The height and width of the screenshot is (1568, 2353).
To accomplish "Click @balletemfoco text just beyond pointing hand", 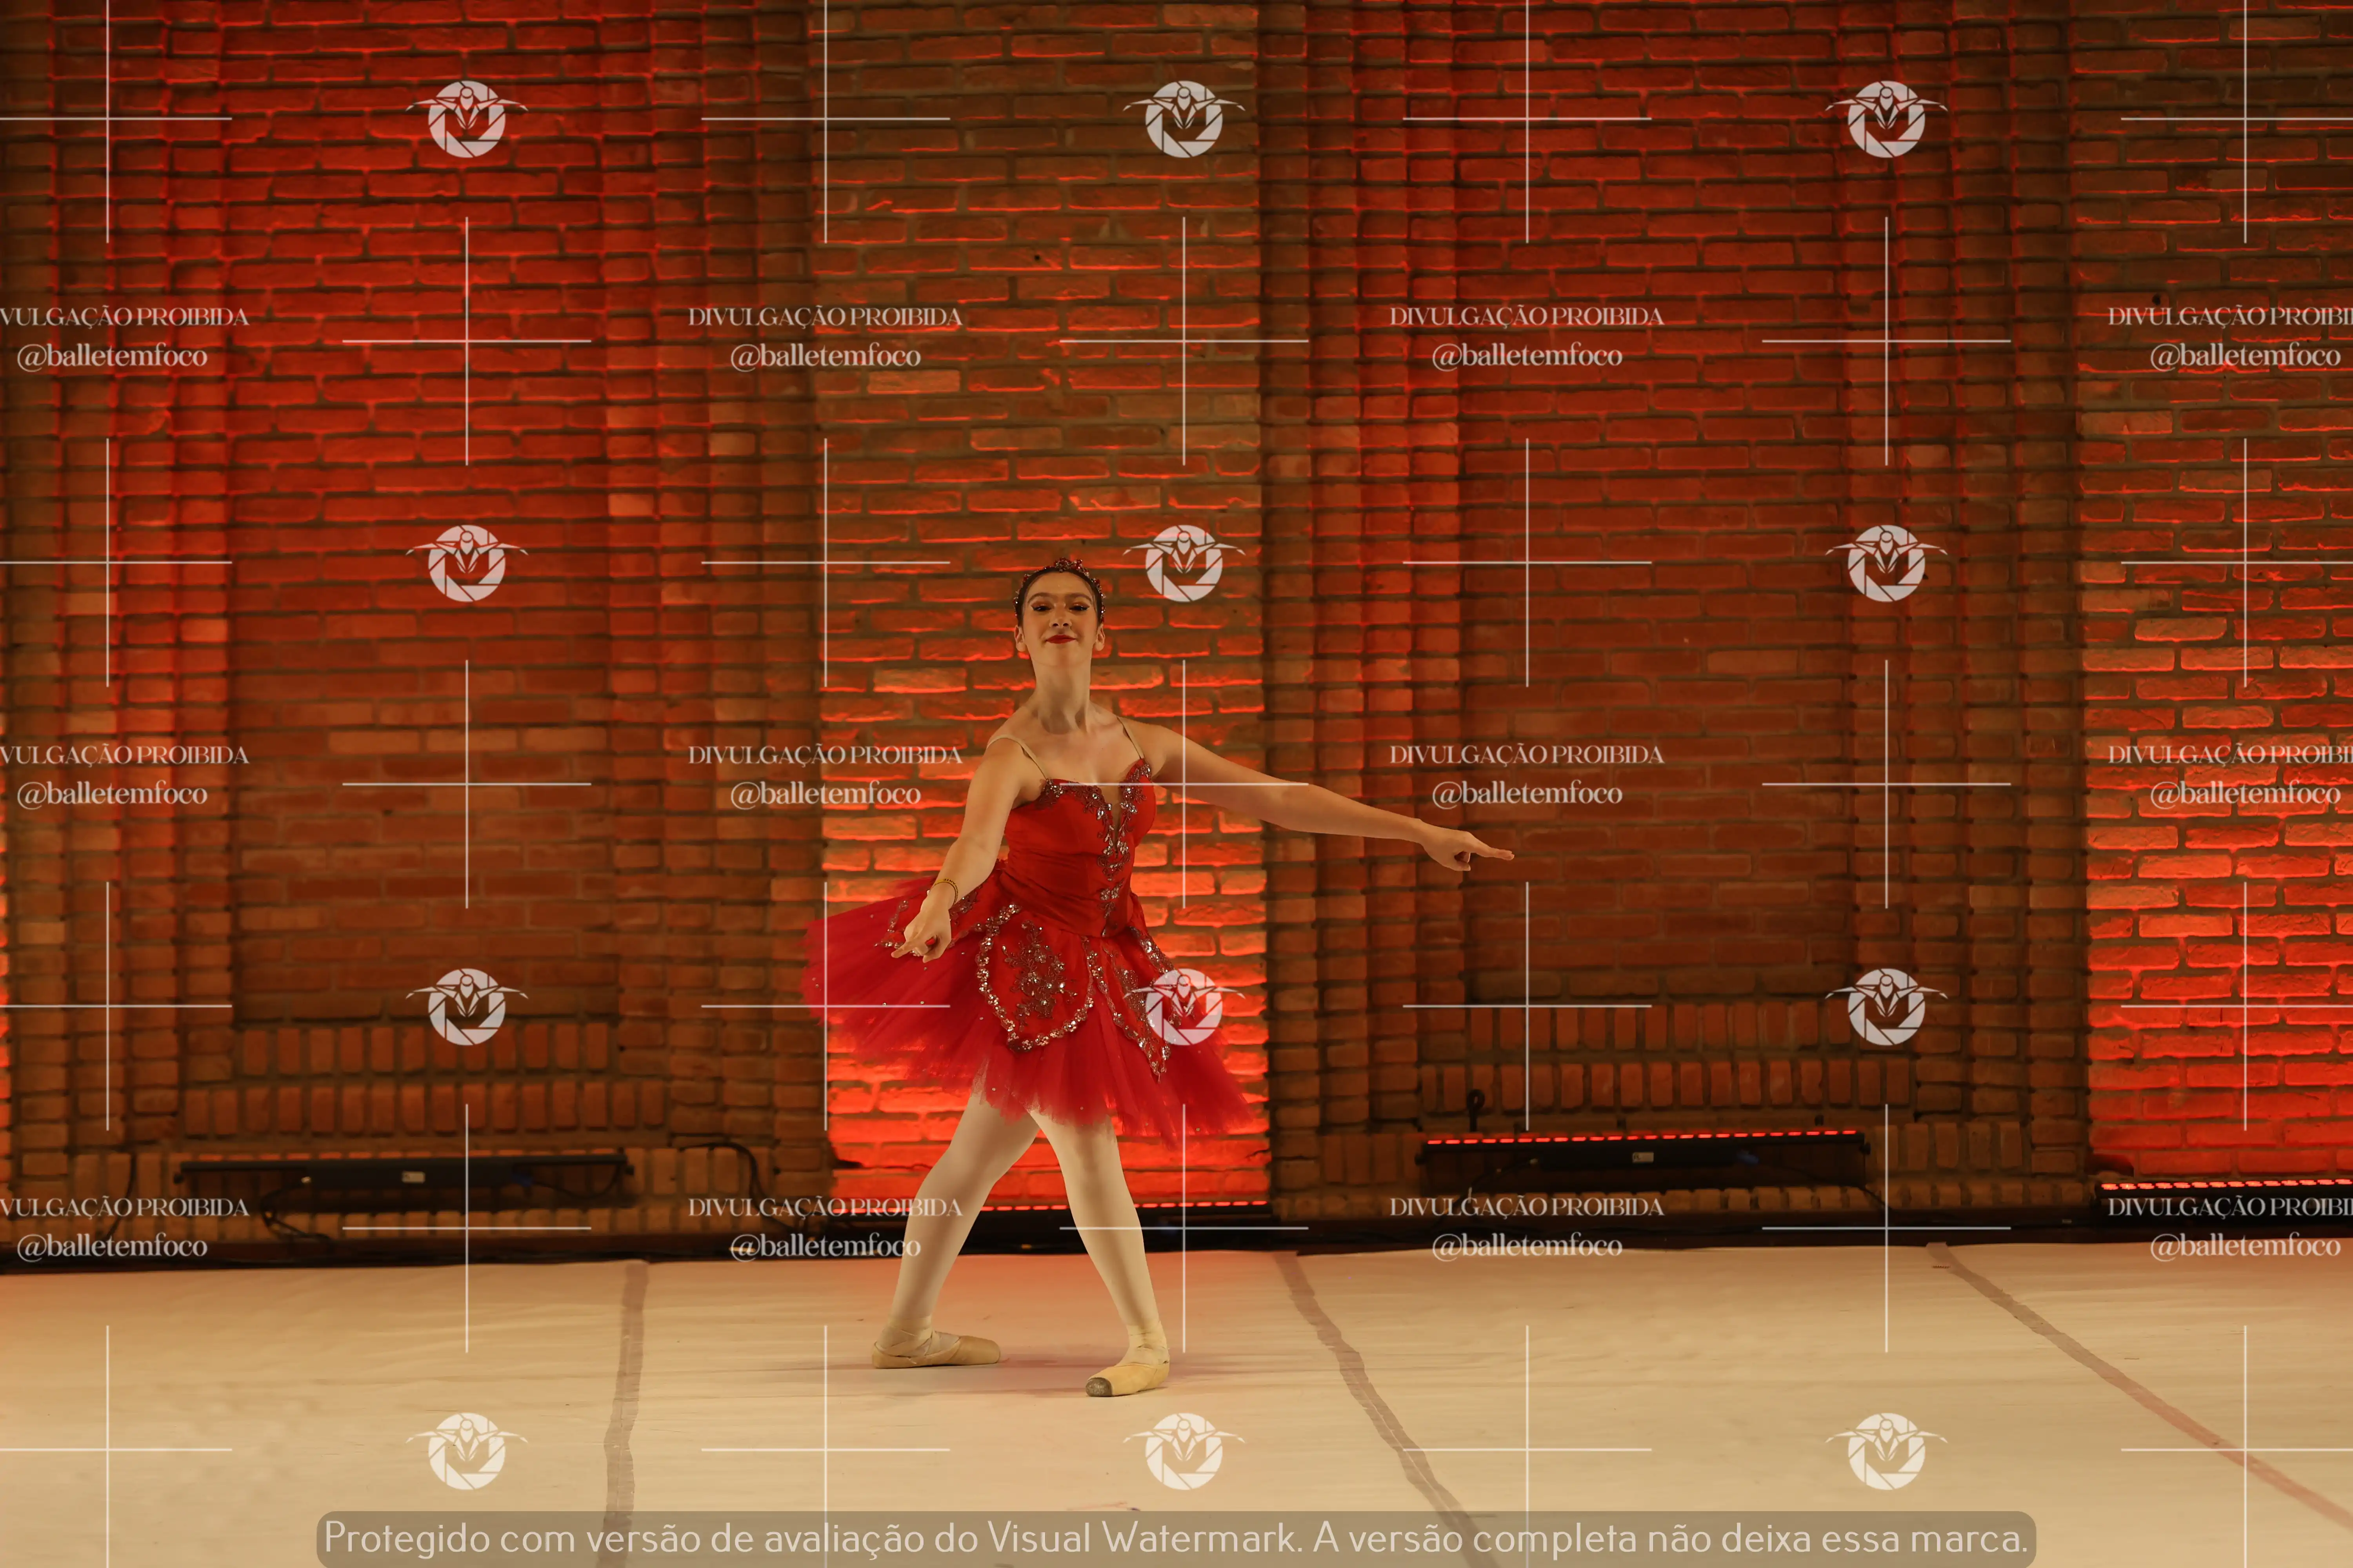I will 1527,794.
